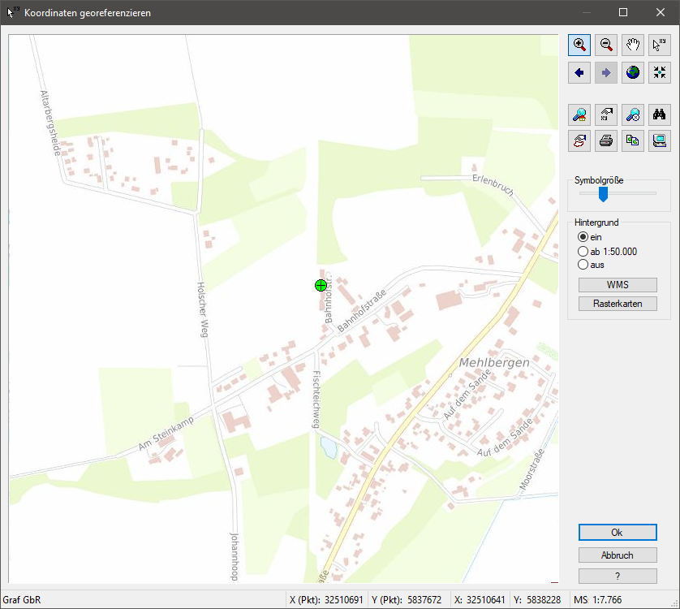
Task: Adjust the Symbolgröße slider thumb
Action: click(x=603, y=194)
